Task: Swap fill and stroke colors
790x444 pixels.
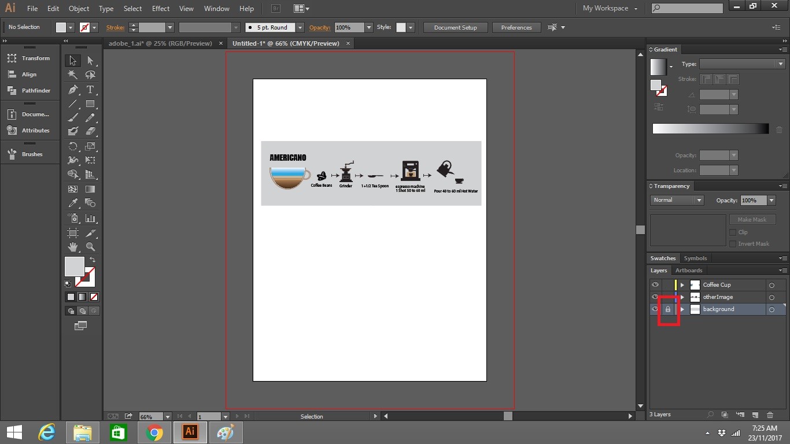Action: (x=93, y=260)
